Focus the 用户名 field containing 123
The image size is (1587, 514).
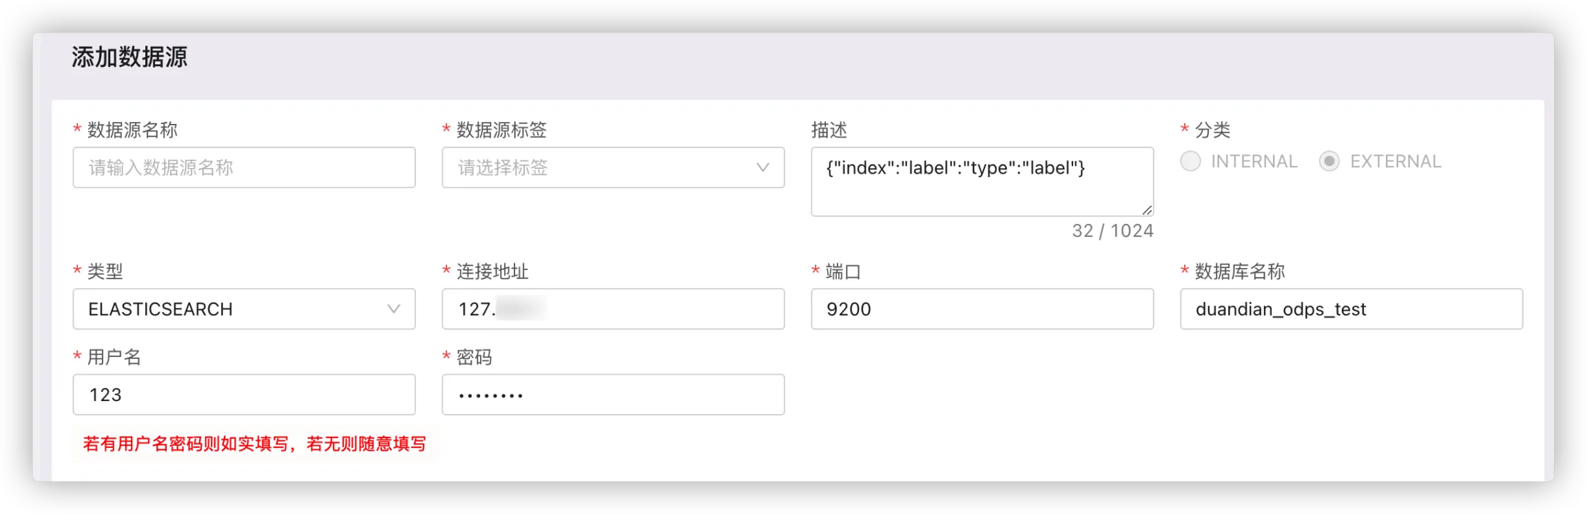pyautogui.click(x=244, y=395)
